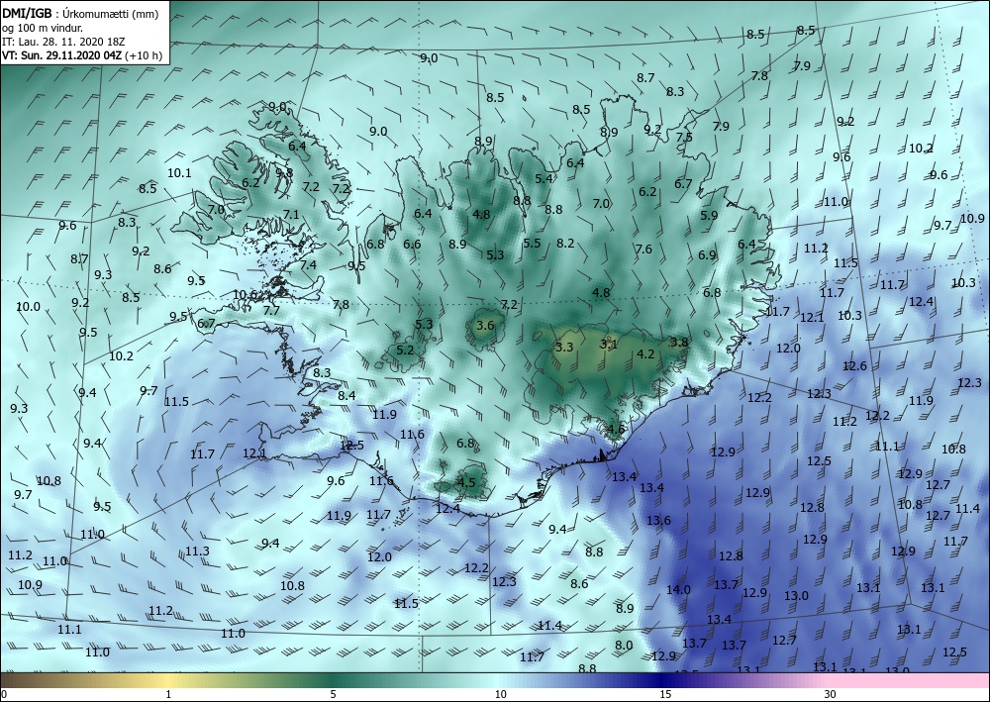
Task: Click the 13.6 value off the southeast coast
Action: click(658, 520)
